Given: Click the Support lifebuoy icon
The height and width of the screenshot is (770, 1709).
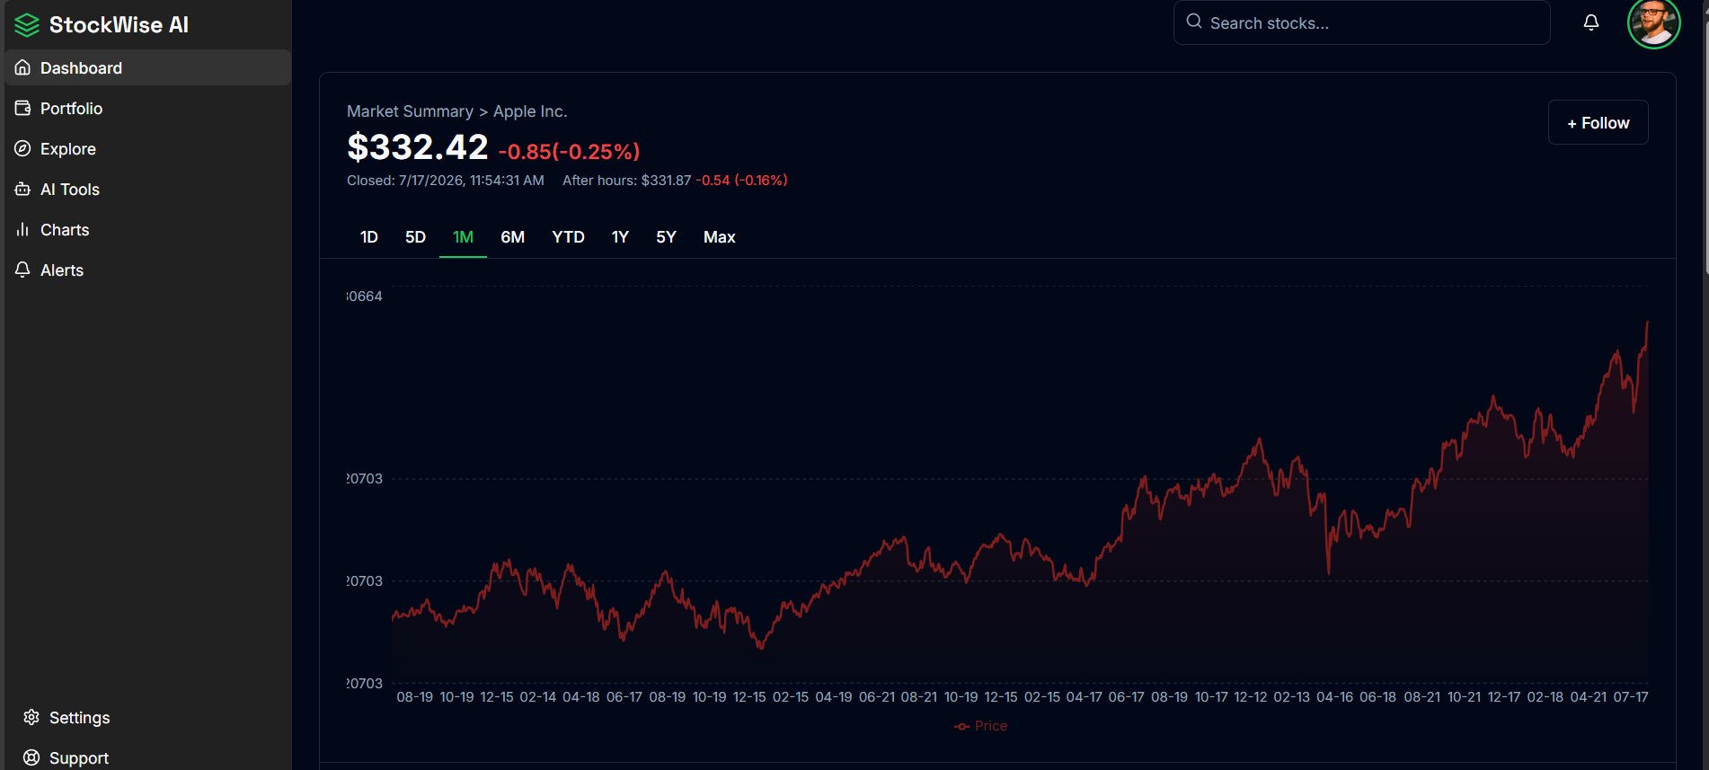Looking at the screenshot, I should (31, 757).
